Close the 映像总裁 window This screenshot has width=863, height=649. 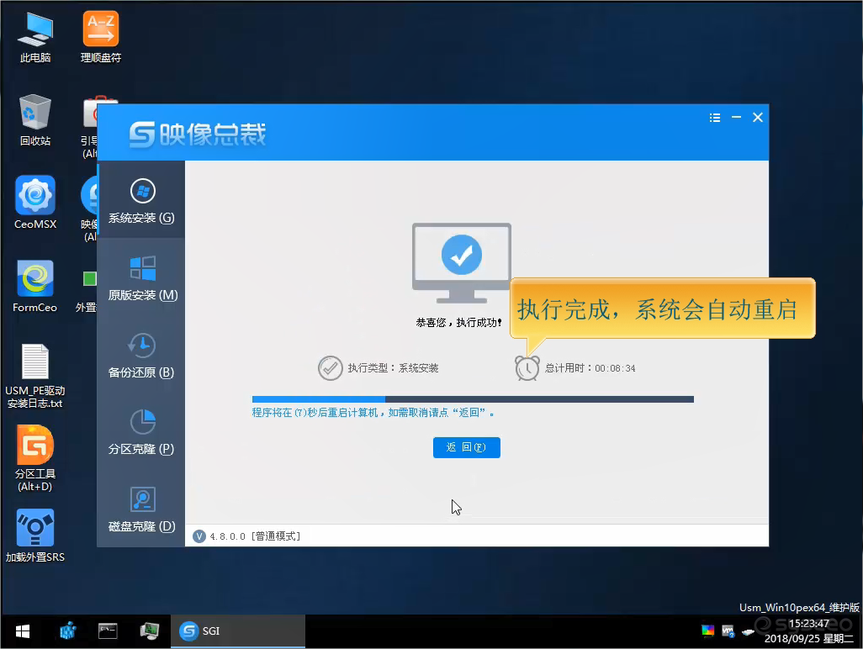pyautogui.click(x=757, y=117)
